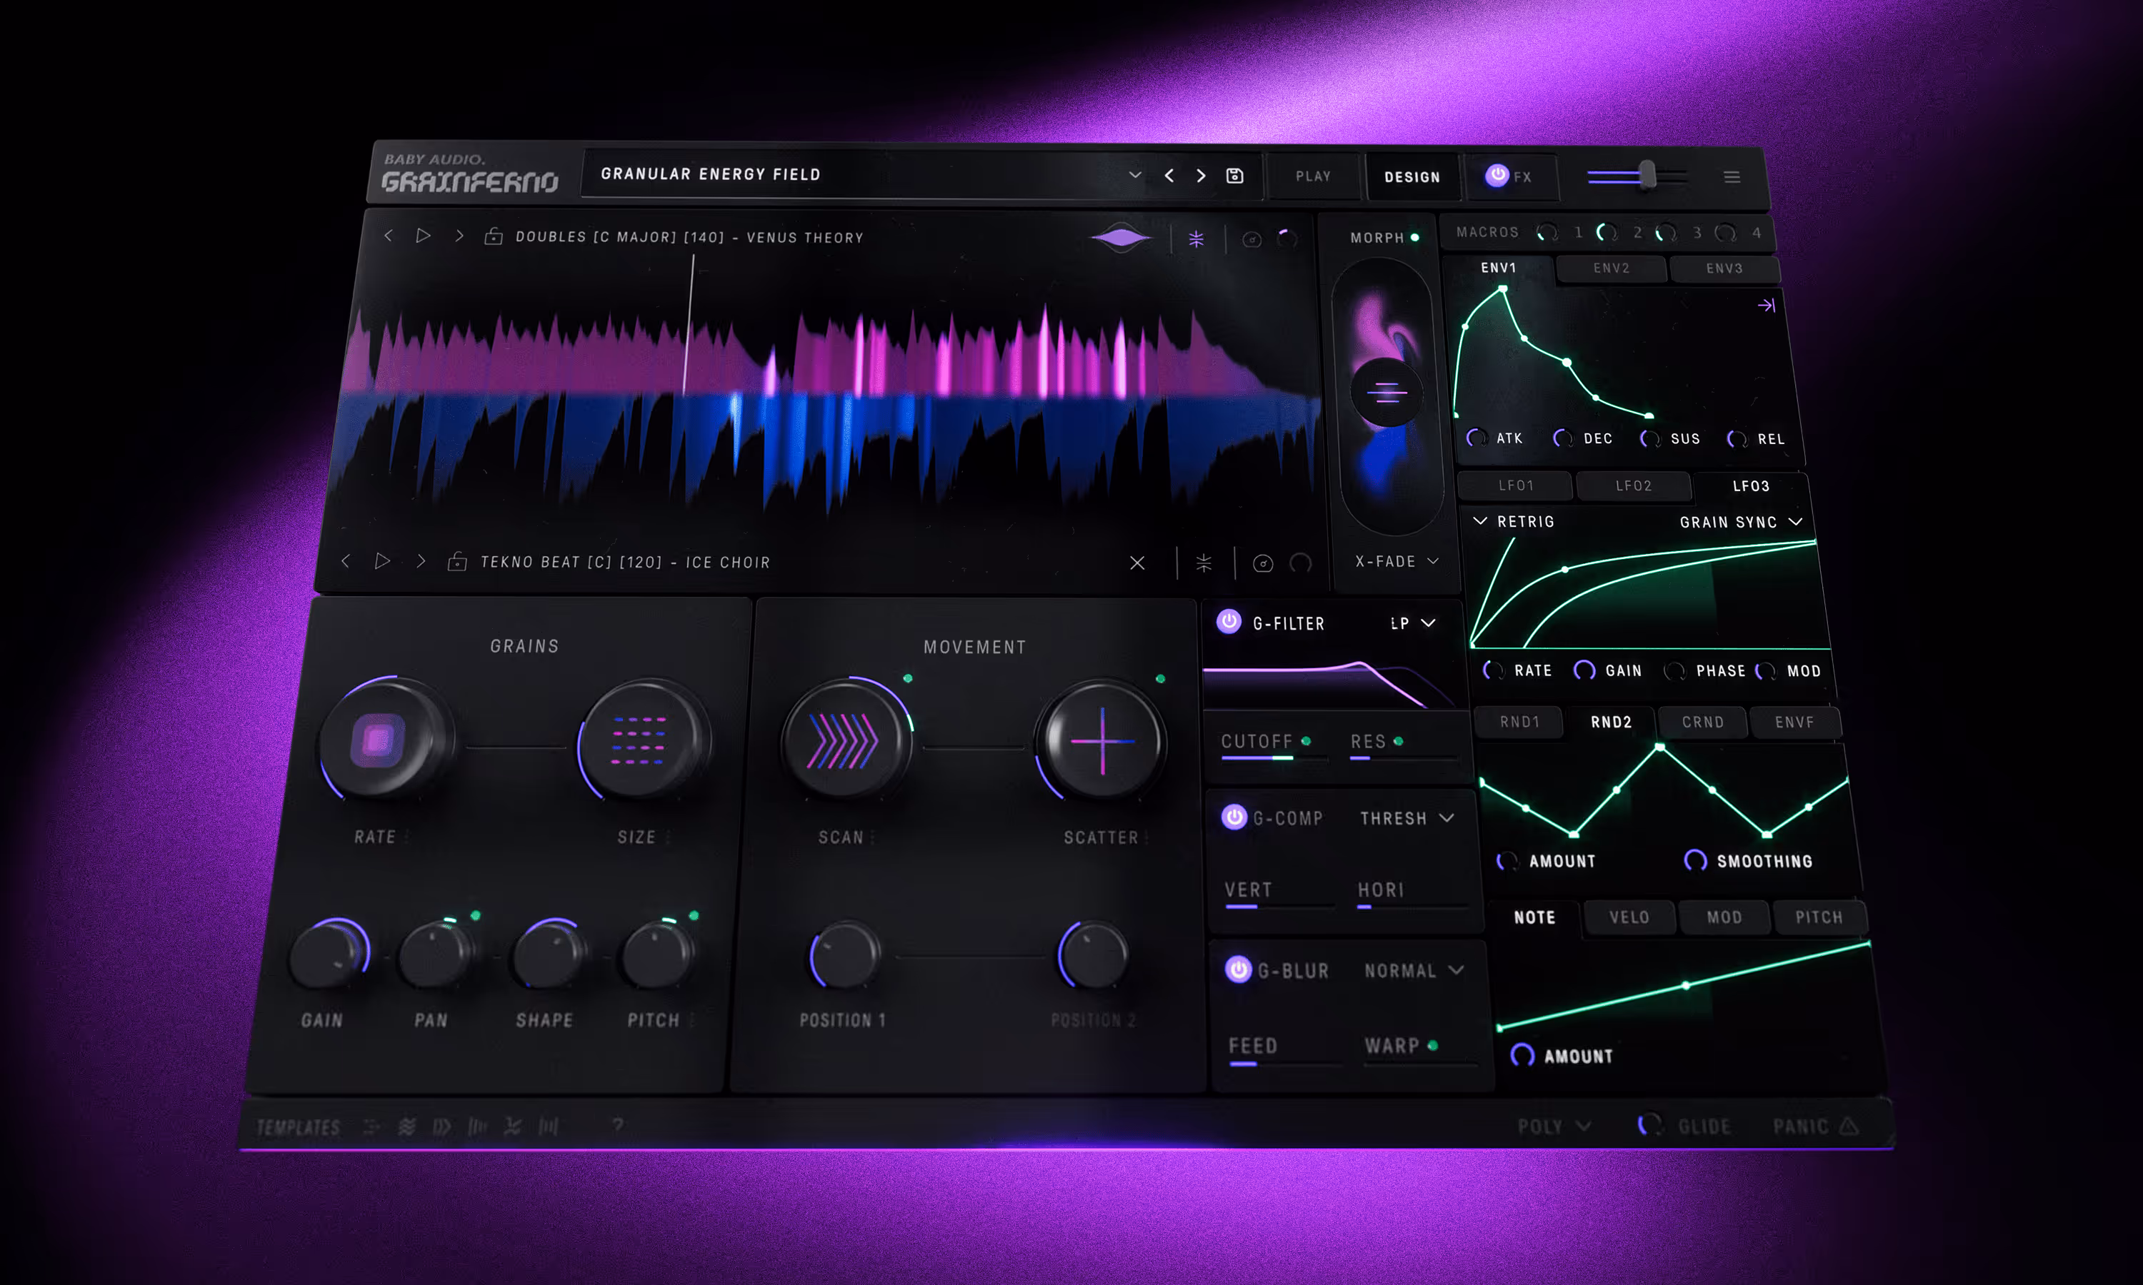
Task: Load next sample after Doubles [C Major]
Action: (x=459, y=236)
